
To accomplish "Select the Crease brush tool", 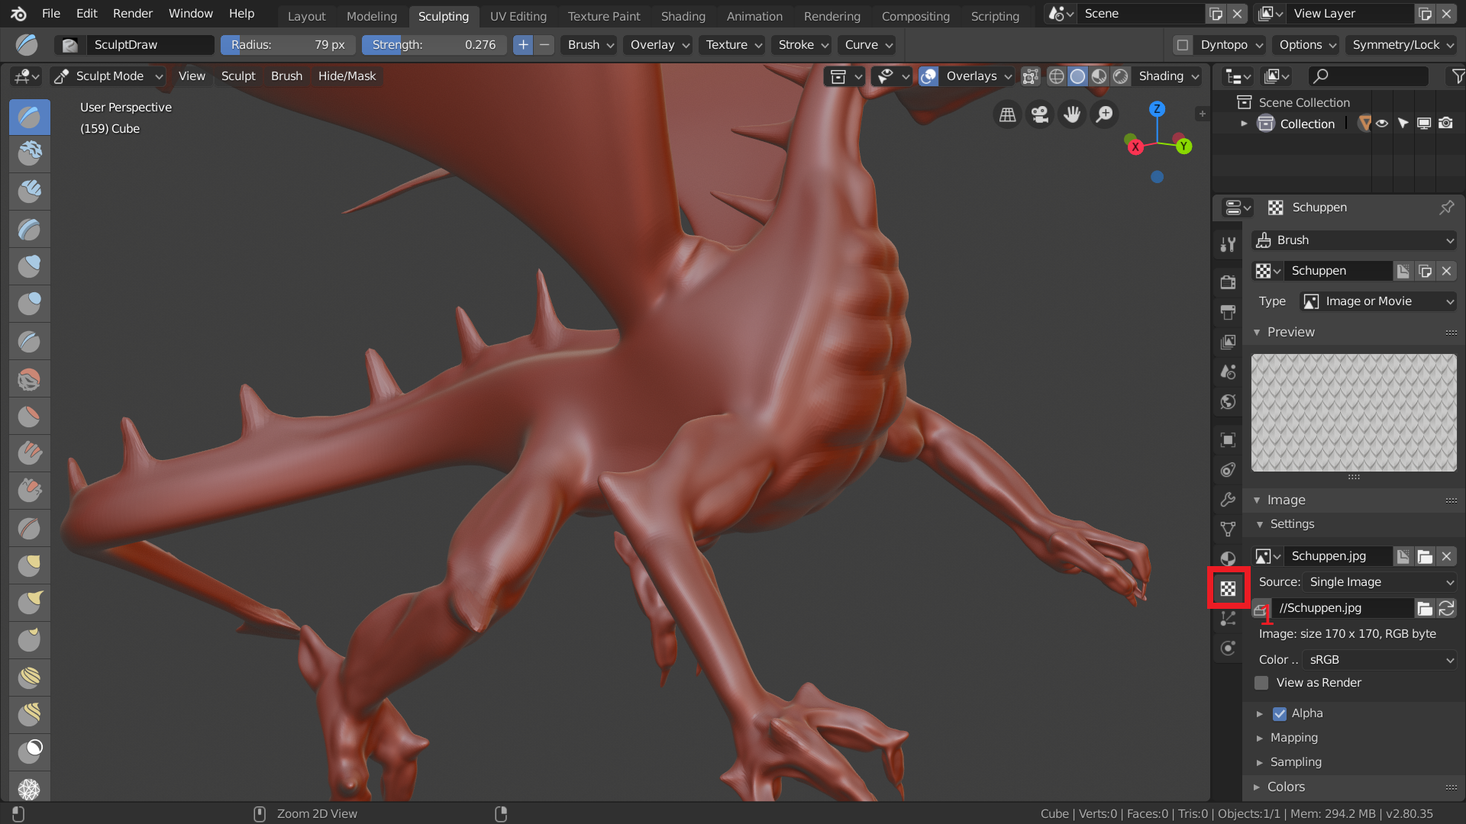I will [30, 341].
